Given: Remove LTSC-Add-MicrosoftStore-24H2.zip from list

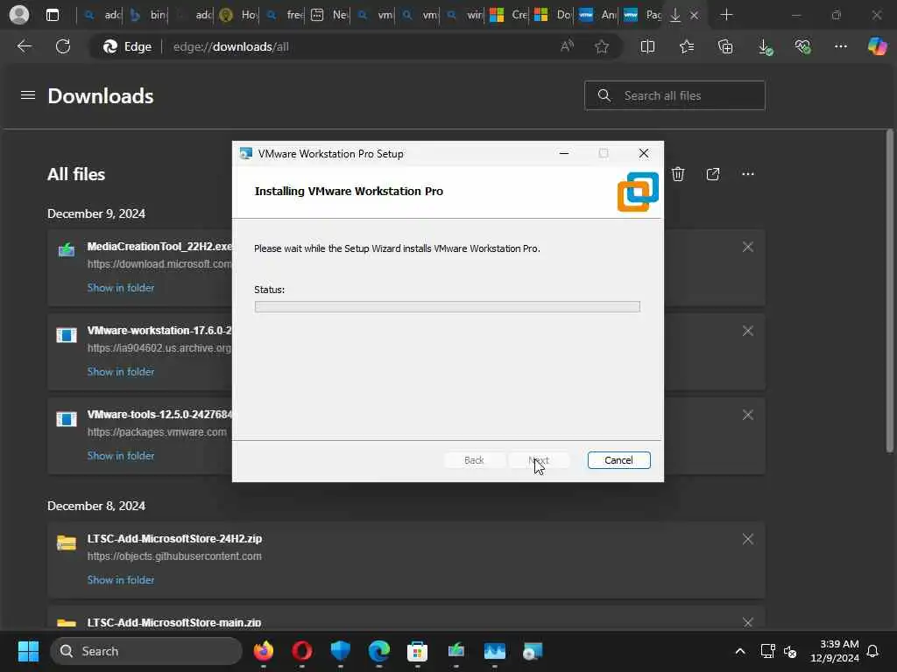Looking at the screenshot, I should tap(748, 539).
